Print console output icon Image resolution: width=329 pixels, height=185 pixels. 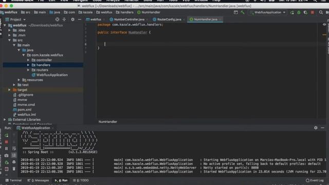coord(14,162)
